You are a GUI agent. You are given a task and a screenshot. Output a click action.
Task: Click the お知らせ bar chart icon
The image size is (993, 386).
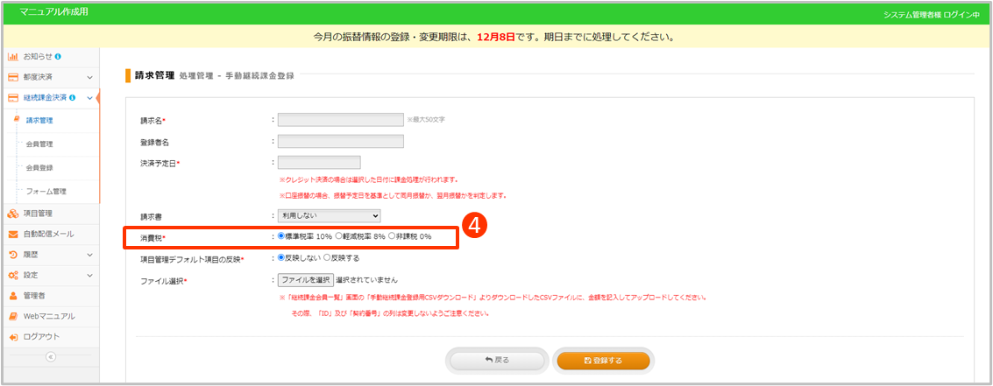(x=13, y=57)
